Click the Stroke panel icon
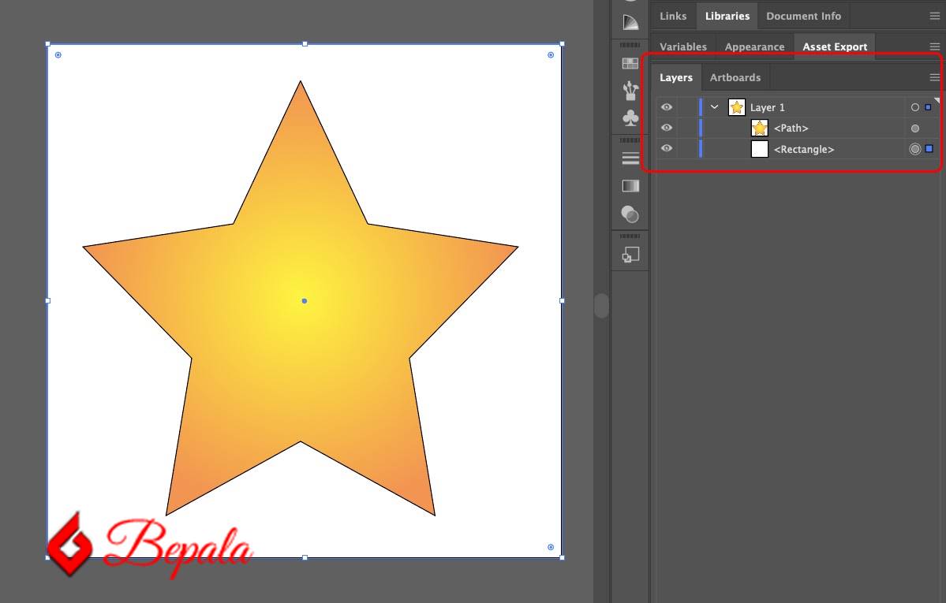 click(630, 157)
